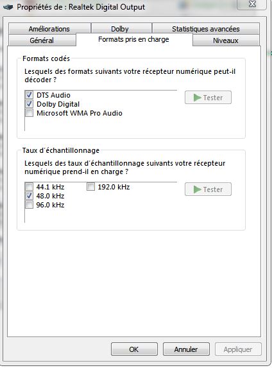Viewport: 272px width, 368px height.
Task: Click the speaker icon in title bar
Action: [x=8, y=7]
